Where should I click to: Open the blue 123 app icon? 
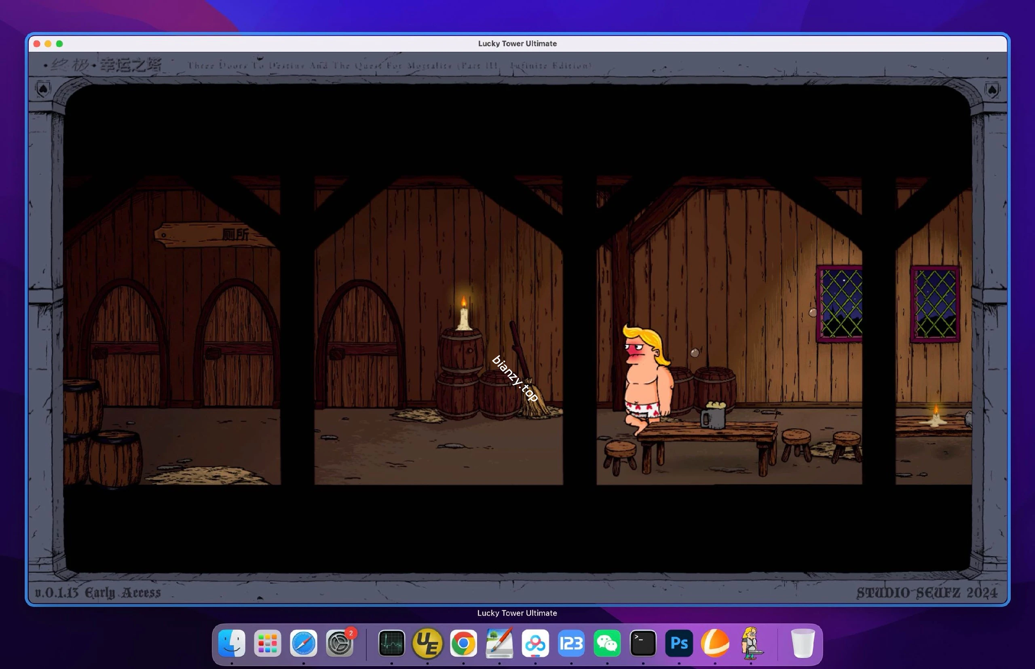[x=571, y=643]
